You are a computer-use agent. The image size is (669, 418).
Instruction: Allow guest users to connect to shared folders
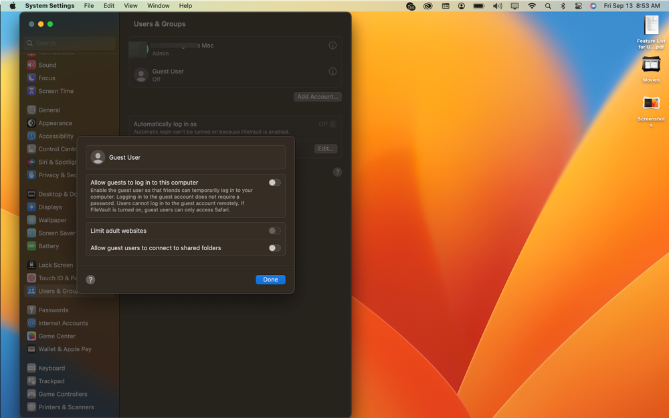click(x=273, y=247)
